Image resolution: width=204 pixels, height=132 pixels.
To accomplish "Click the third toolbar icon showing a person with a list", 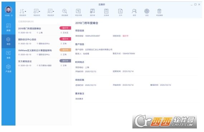I will pyautogui.click(x=50, y=11).
